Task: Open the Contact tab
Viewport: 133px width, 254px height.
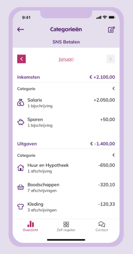Action: point(102,226)
